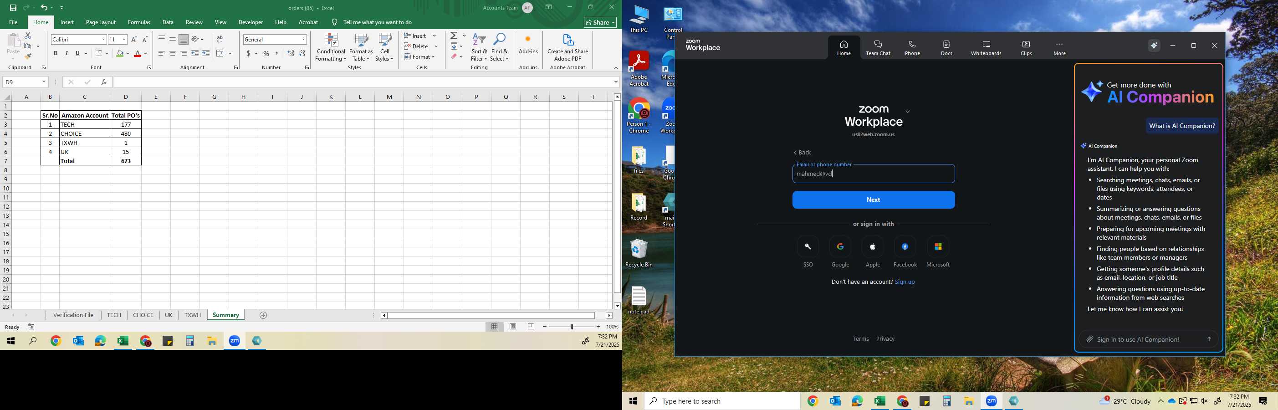Viewport: 1278px width, 410px height.
Task: Click the Format Painter brush icon
Action: [x=28, y=56]
